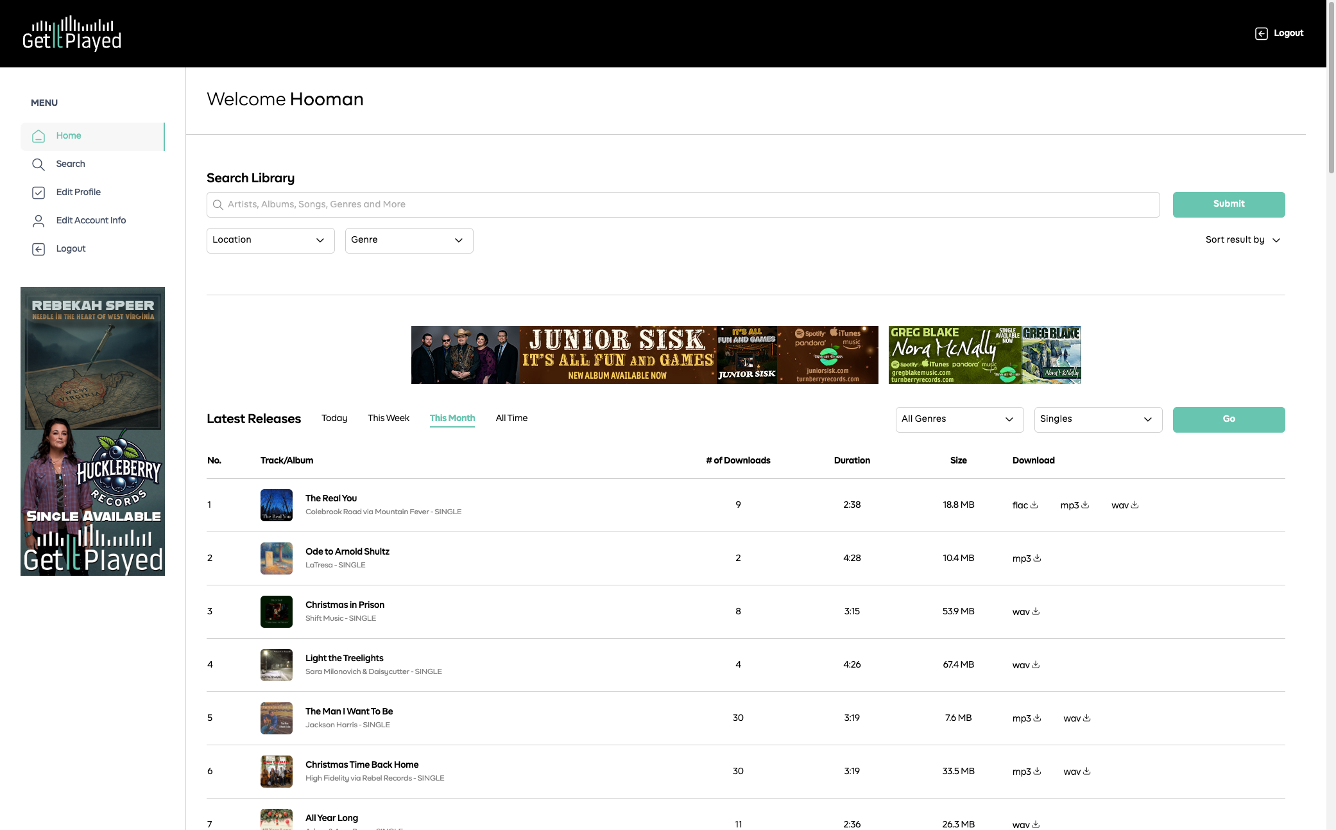
Task: Switch to the All Time tab
Action: tap(511, 419)
